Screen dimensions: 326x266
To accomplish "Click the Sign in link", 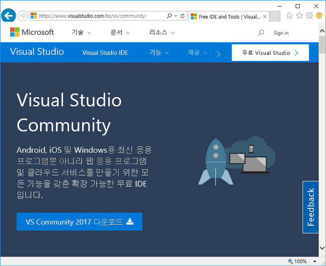I will tap(281, 32).
